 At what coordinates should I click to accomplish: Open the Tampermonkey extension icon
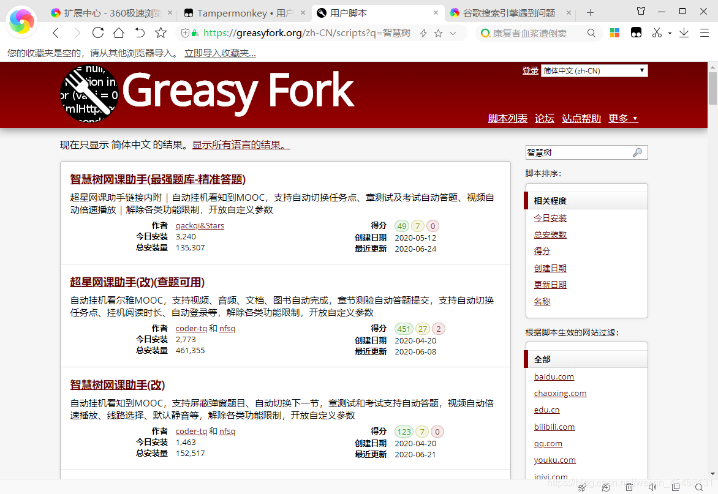click(636, 32)
